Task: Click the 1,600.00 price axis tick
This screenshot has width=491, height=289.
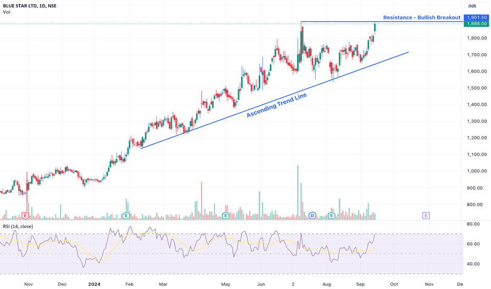Action: pos(477,71)
